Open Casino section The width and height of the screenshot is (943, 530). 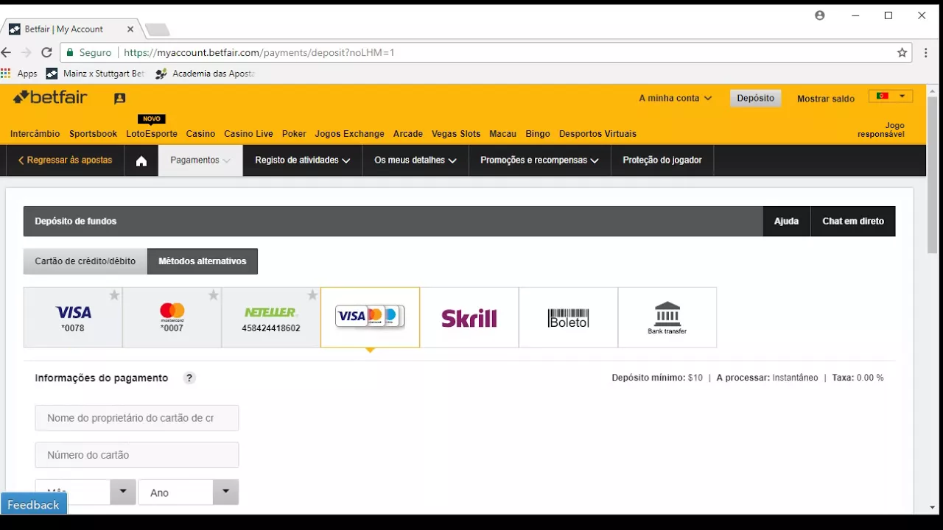(x=200, y=134)
